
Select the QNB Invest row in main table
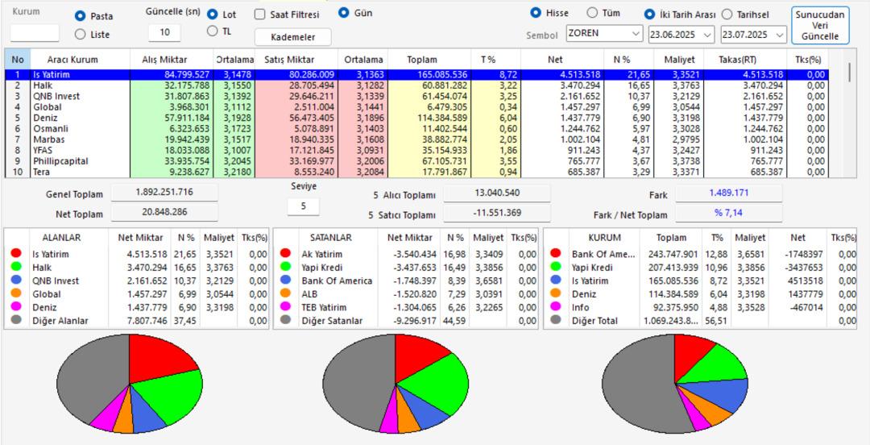416,96
